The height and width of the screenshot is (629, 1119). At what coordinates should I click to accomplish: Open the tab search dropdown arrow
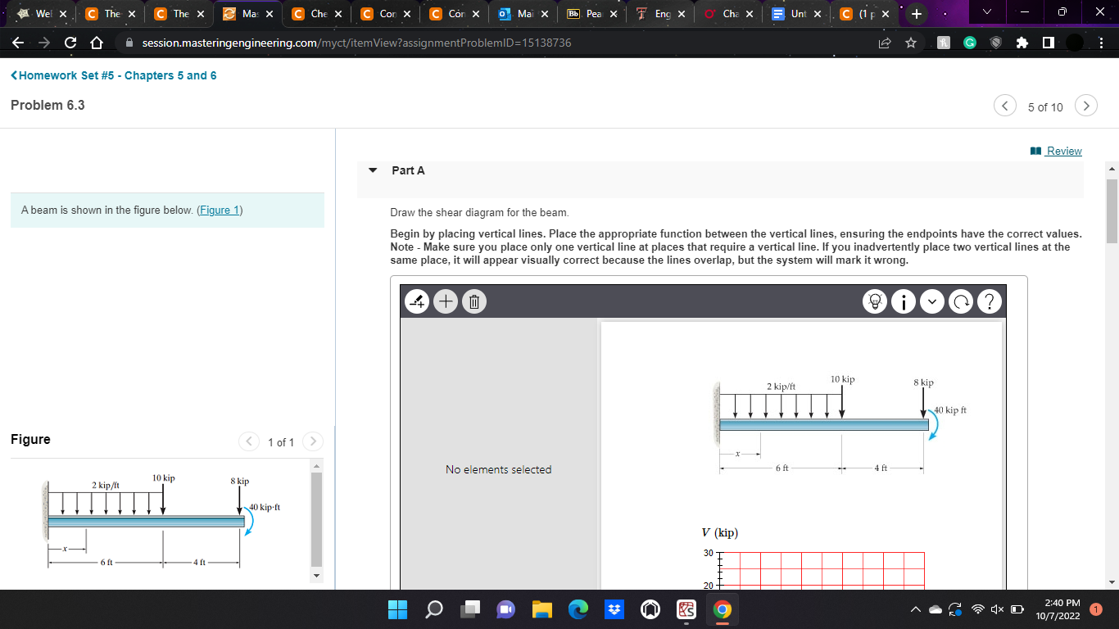tap(985, 14)
